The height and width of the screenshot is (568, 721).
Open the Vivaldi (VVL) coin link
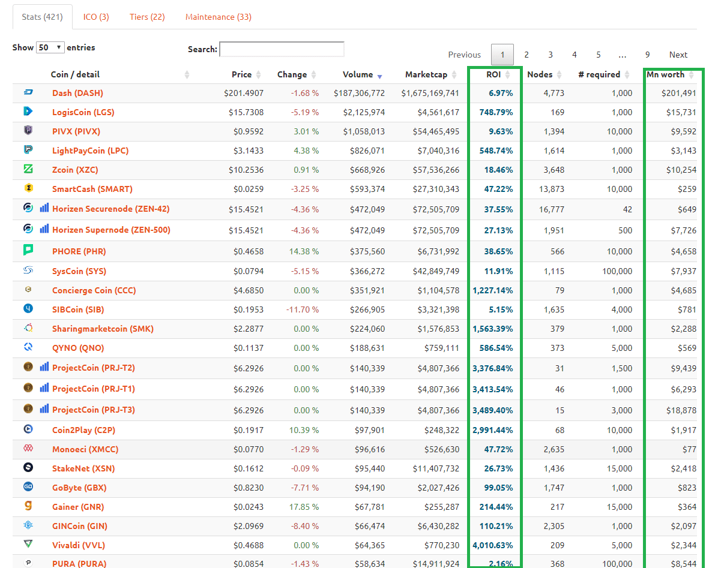click(80, 545)
